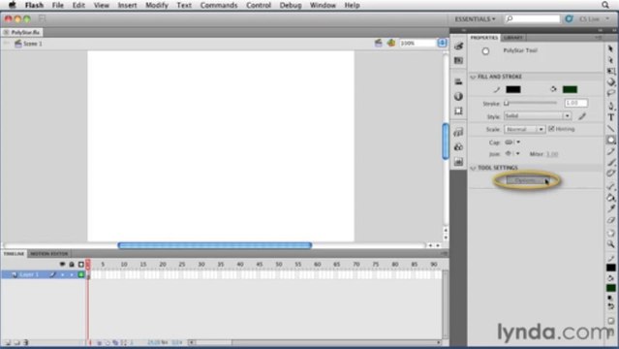
Task: Open the stroke Style dropdown
Action: click(x=538, y=115)
